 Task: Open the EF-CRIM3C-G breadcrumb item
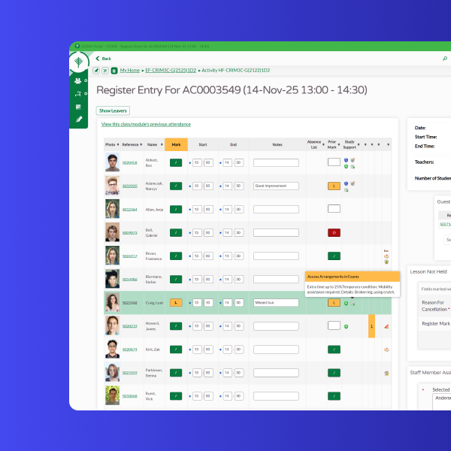click(x=170, y=70)
